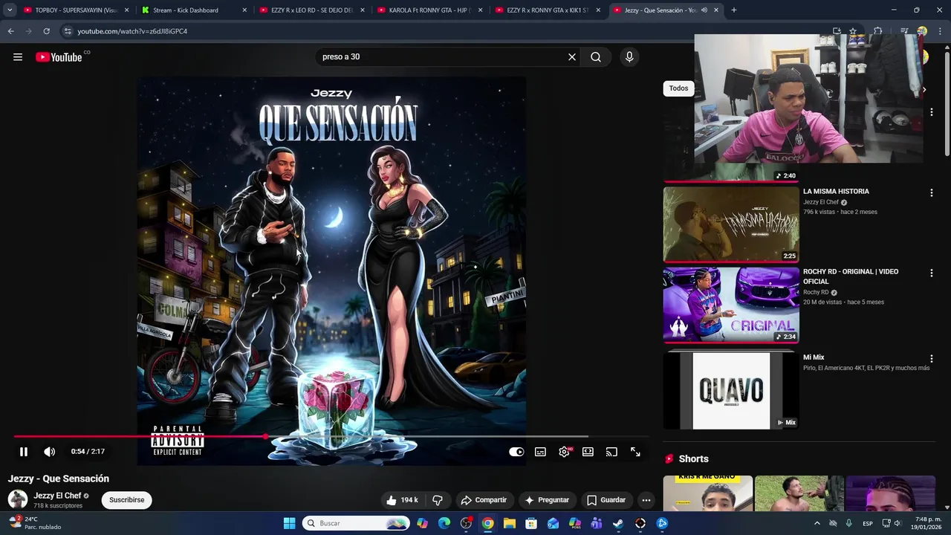
Task: Show next filter chips with arrow
Action: pos(924,89)
